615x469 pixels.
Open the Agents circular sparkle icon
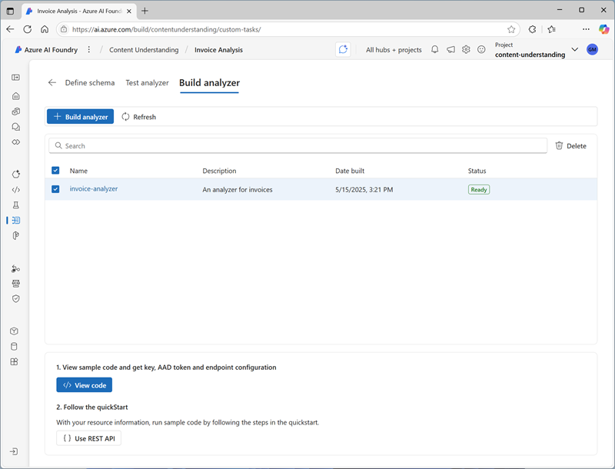[x=15, y=174]
